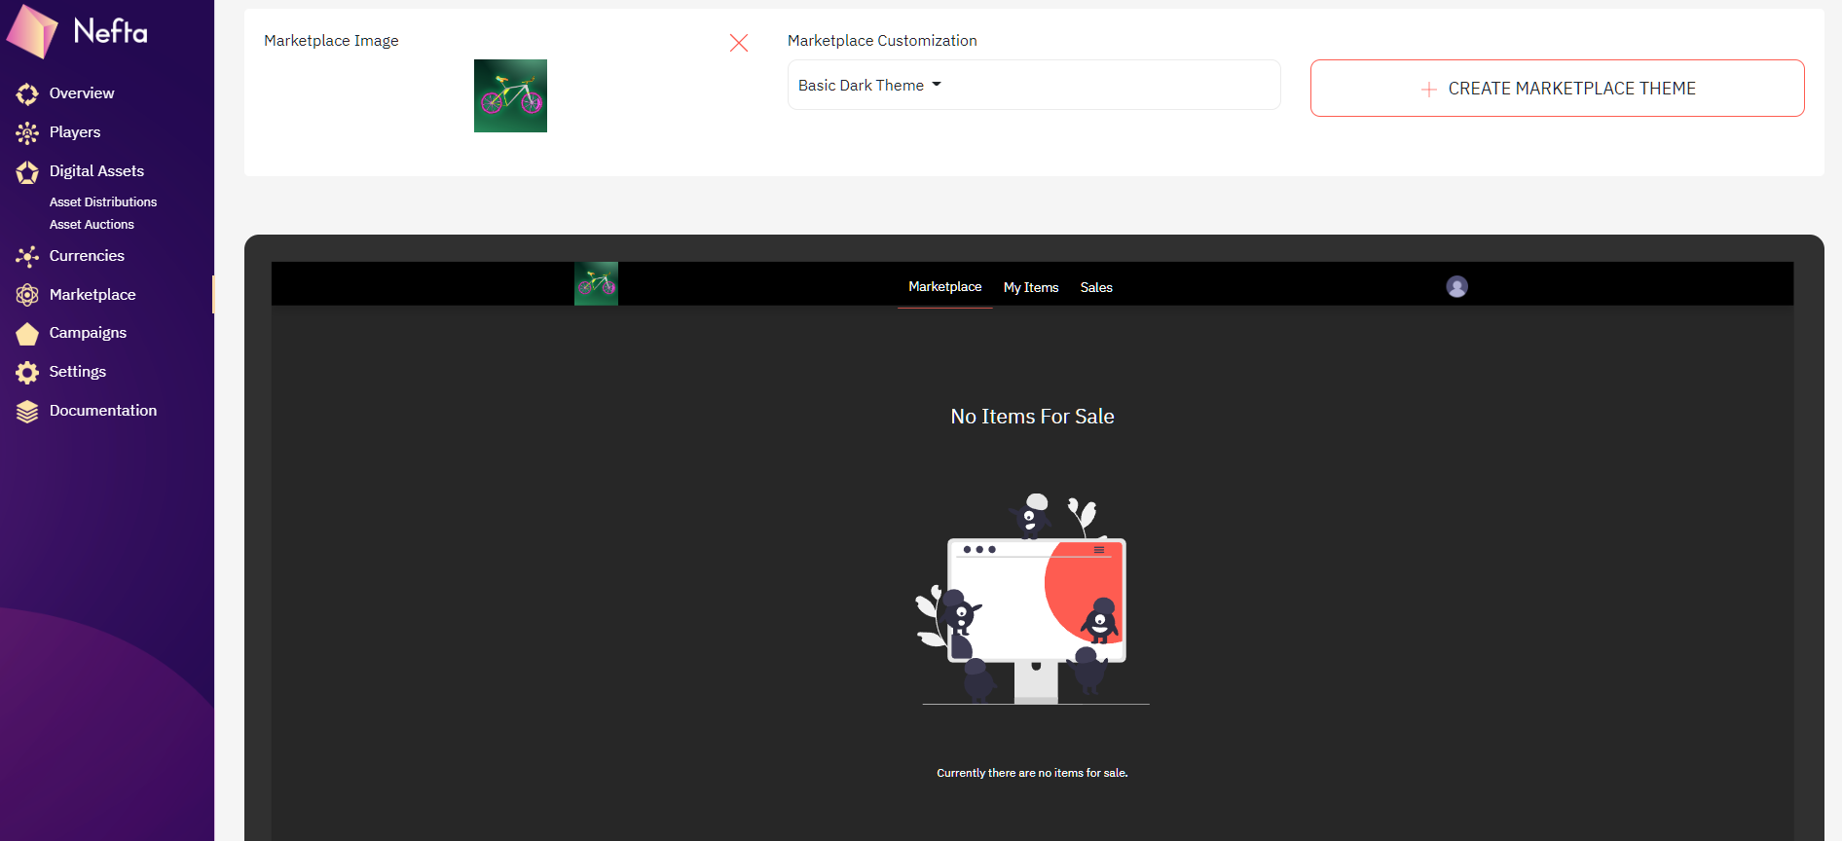Click the Nefta brand name text
Image resolution: width=1842 pixels, height=841 pixels.
pos(110,31)
